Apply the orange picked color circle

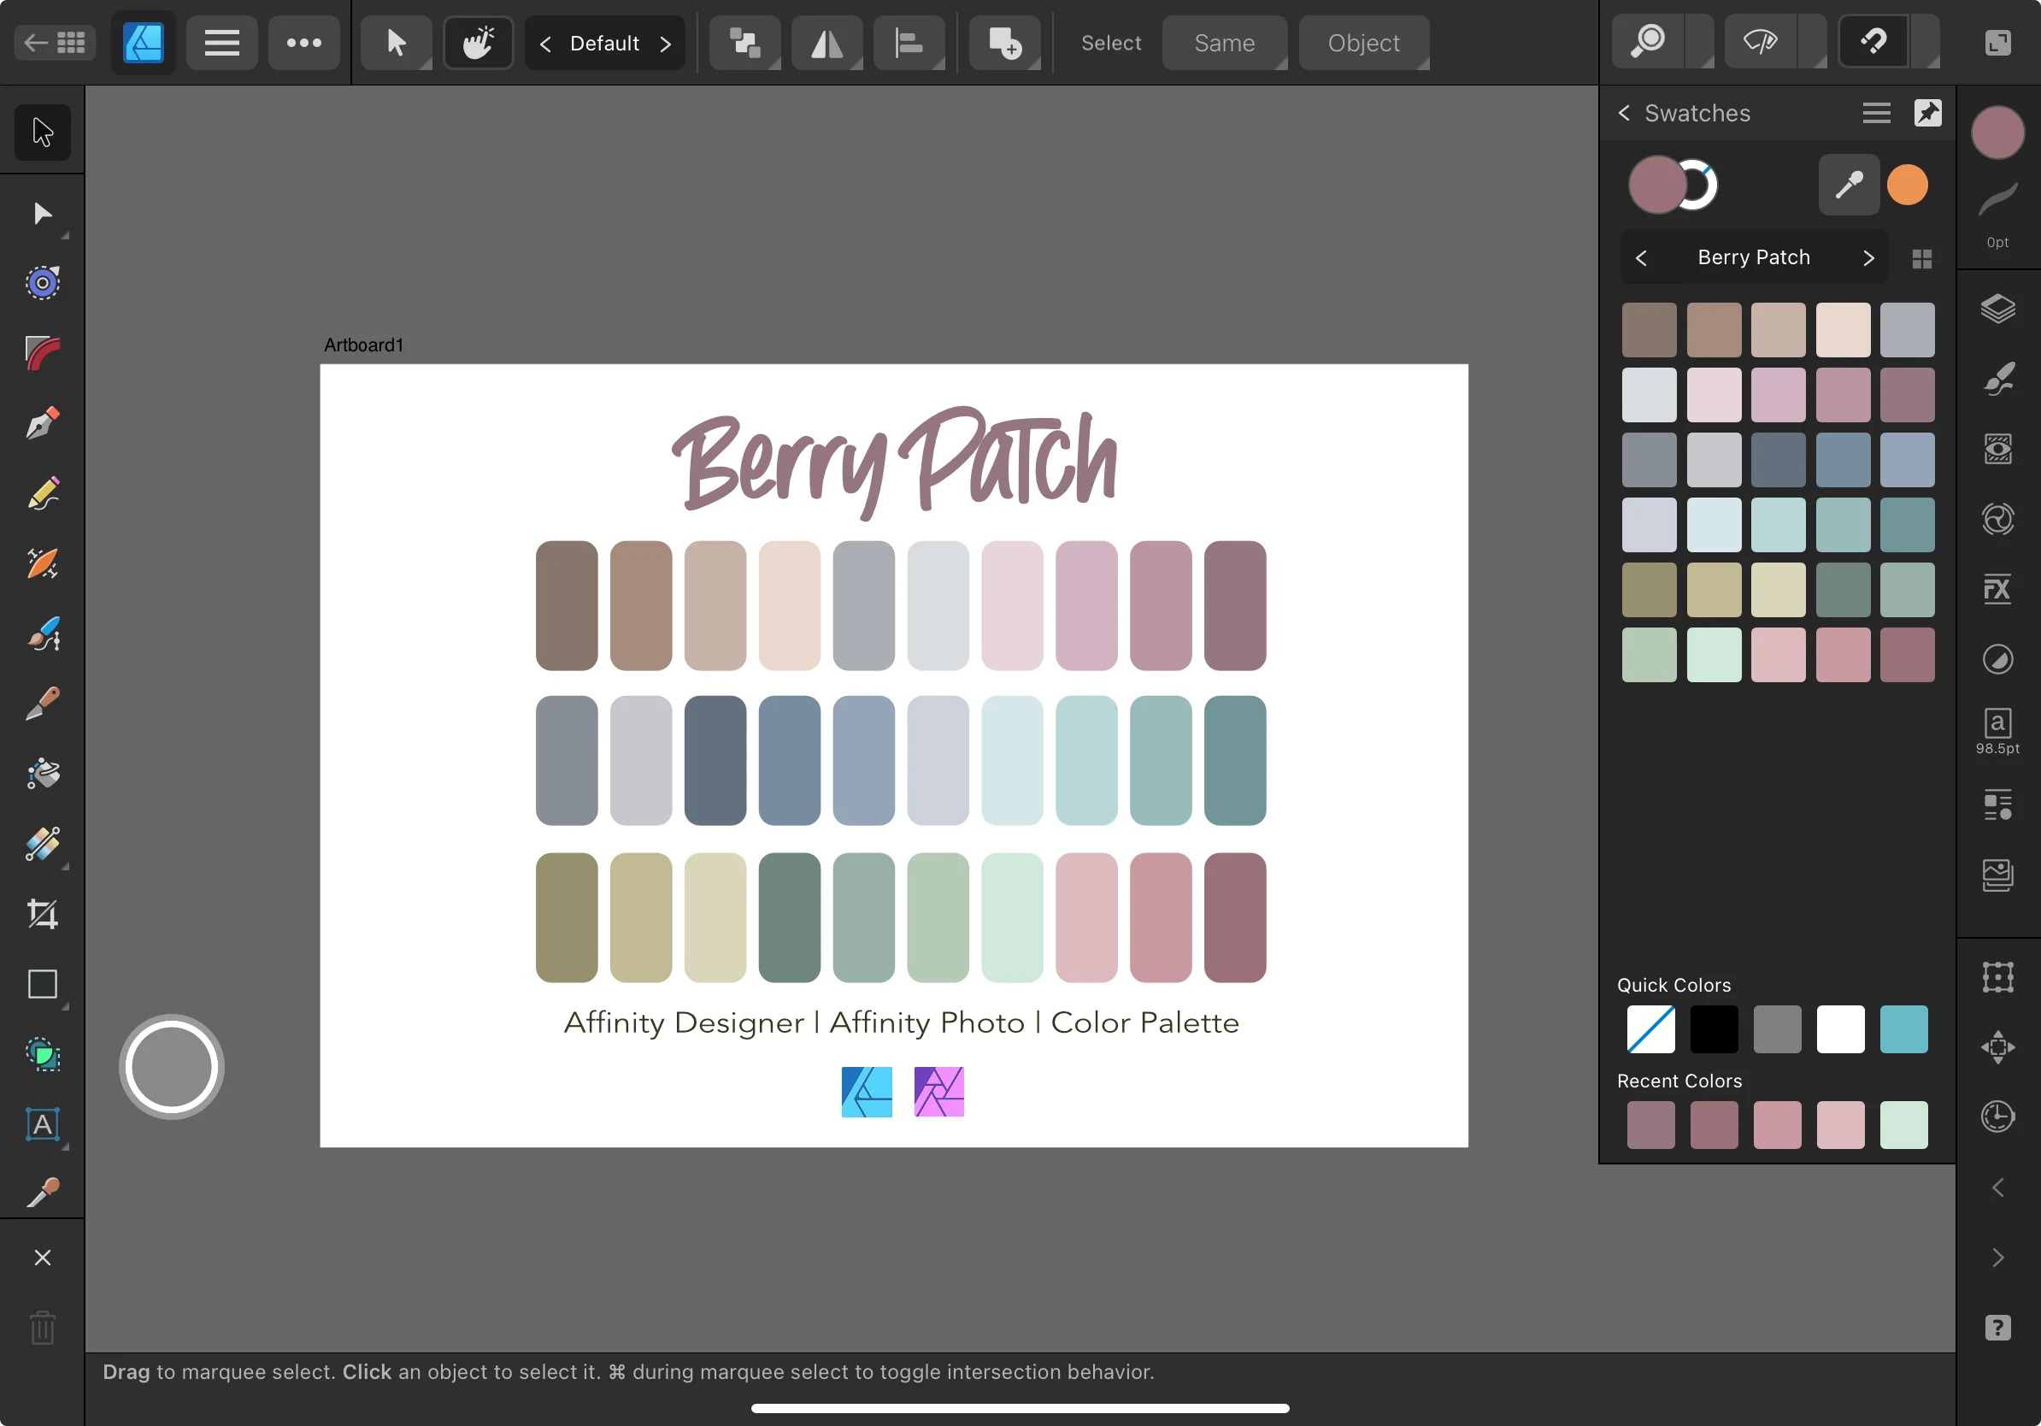point(1907,185)
